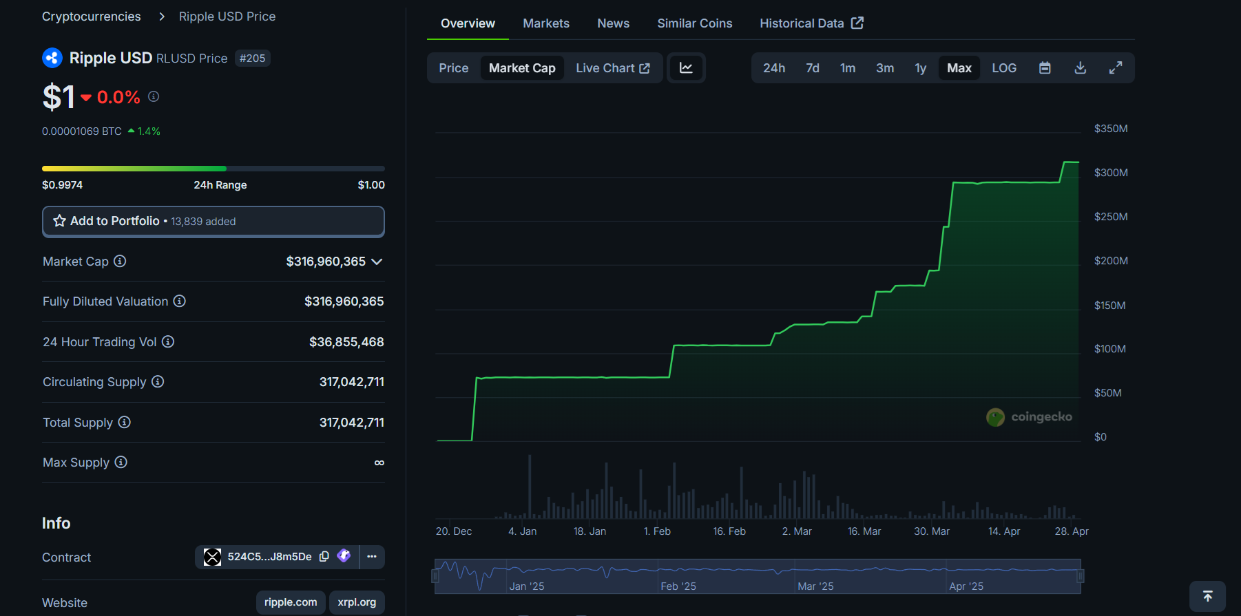Set chart range to 3m
This screenshot has width=1241, height=616.
click(x=885, y=68)
